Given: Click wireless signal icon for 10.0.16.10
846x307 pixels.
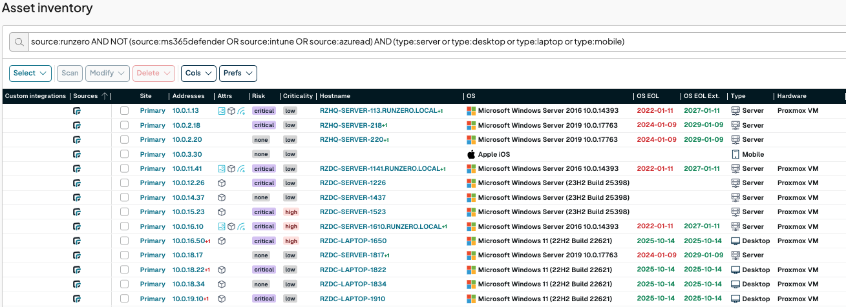Looking at the screenshot, I should tap(241, 226).
